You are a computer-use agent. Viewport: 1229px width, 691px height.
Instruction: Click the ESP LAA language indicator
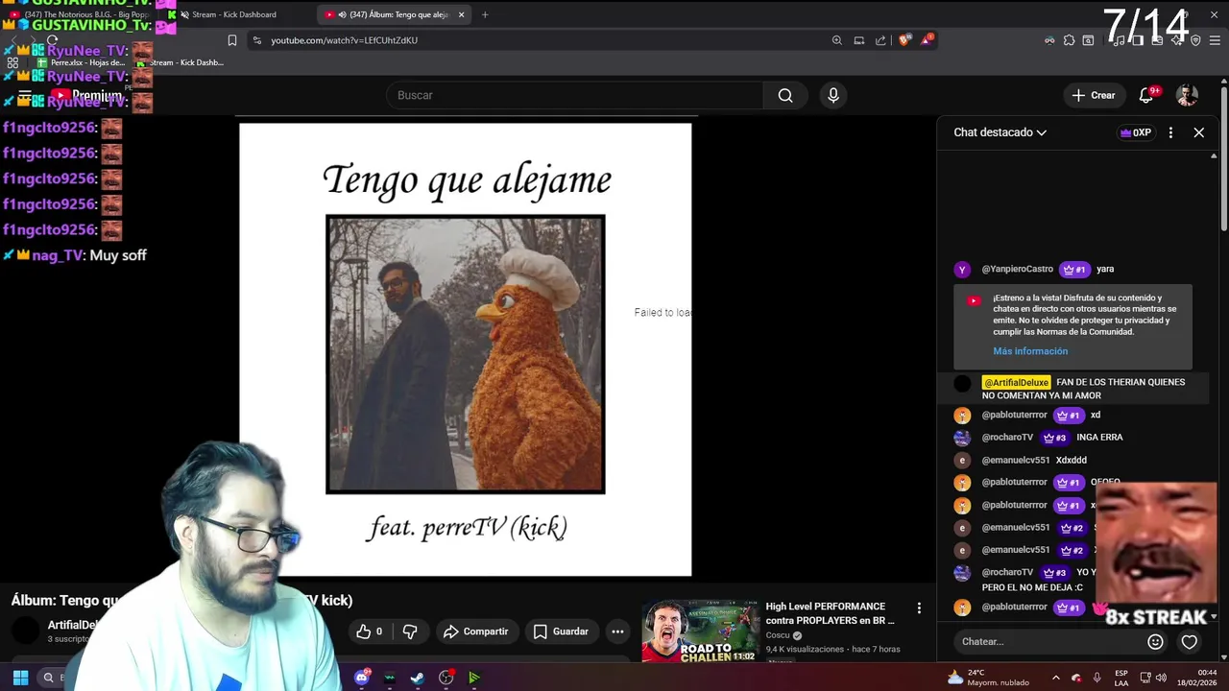tap(1121, 678)
